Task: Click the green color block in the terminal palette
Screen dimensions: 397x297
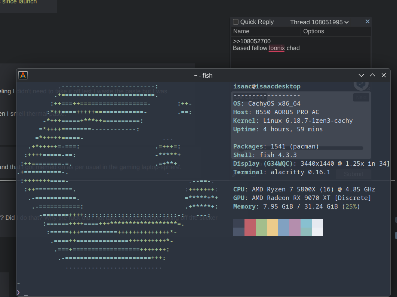Action: [x=261, y=228]
